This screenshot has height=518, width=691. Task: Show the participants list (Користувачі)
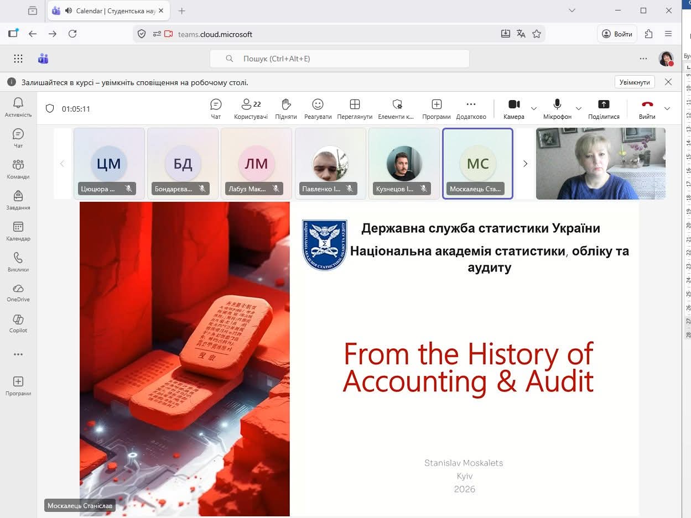pyautogui.click(x=251, y=108)
